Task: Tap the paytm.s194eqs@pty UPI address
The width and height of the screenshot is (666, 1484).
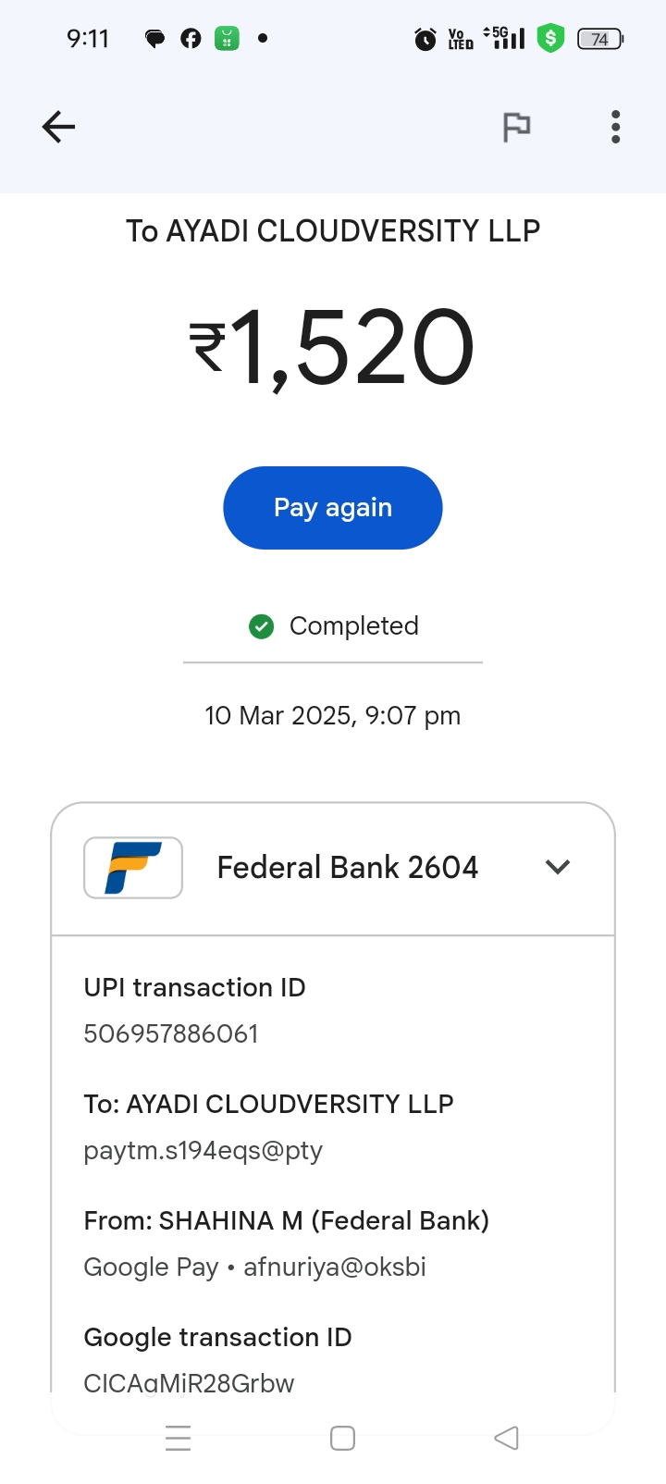Action: [203, 1150]
